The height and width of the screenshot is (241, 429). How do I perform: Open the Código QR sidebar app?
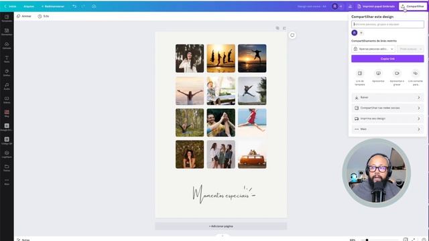[7, 141]
